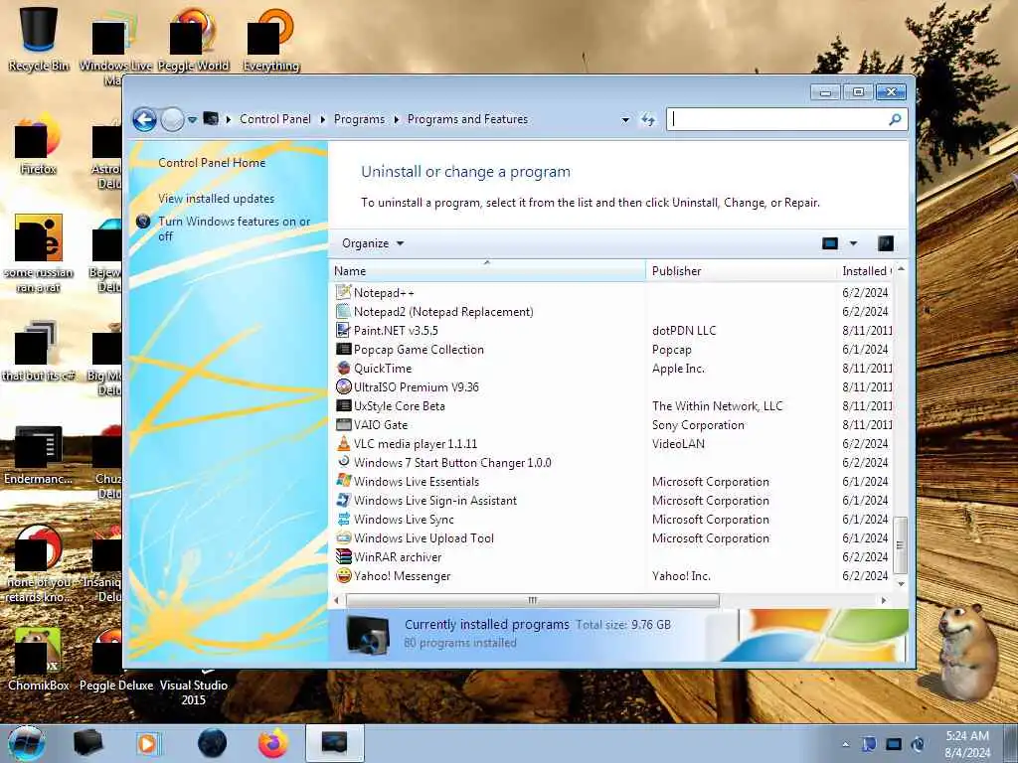Select the dotPDN LLC publisher cell

pos(684,330)
